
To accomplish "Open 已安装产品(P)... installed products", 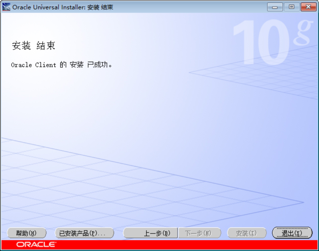I will [x=84, y=233].
